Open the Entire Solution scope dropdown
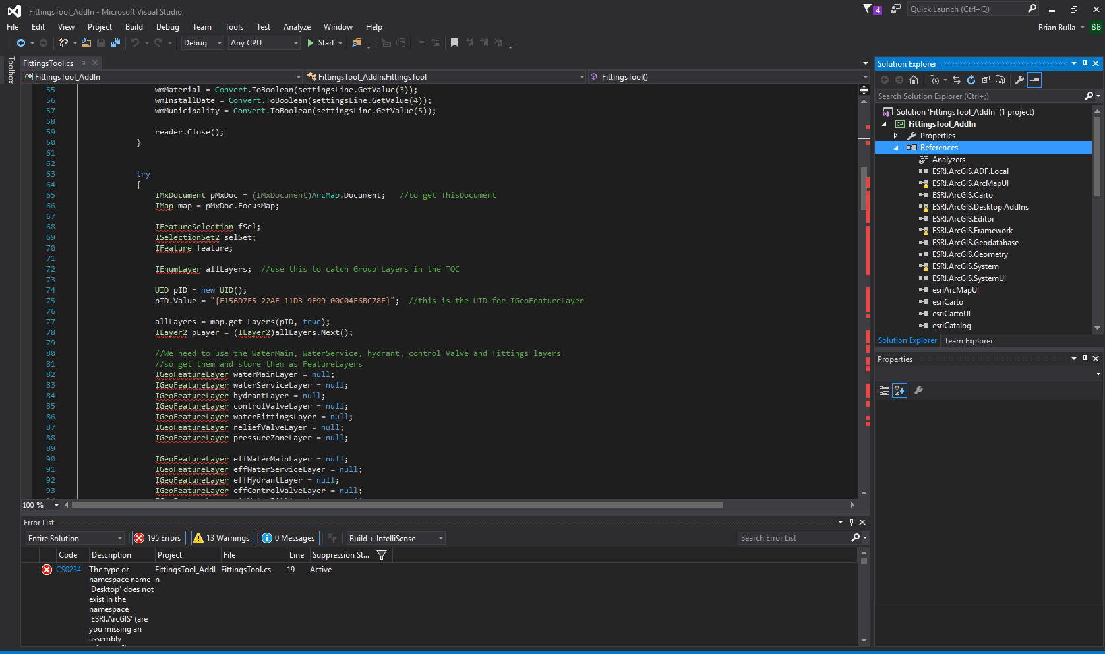1105x654 pixels. (75, 539)
